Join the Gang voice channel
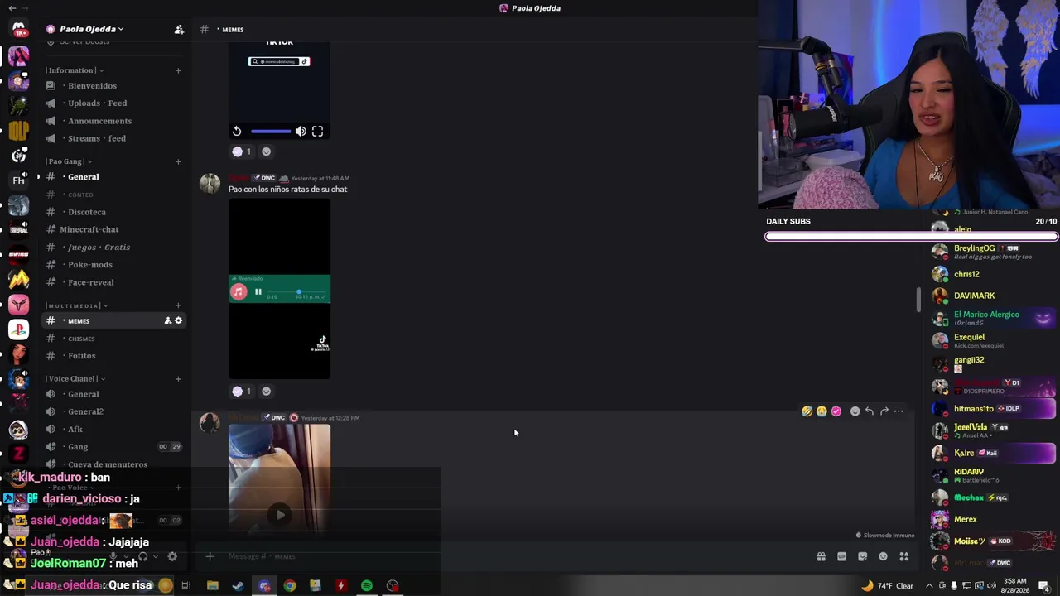The width and height of the screenshot is (1060, 596). pos(114,447)
